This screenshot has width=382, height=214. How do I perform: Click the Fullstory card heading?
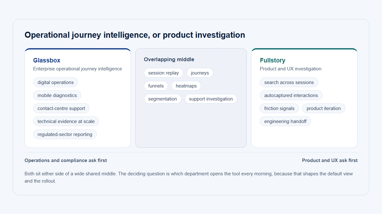tap(272, 60)
